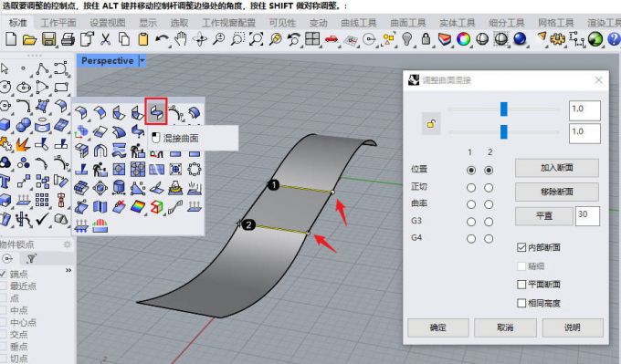Viewport: 621px width, 364px height.
Task: Open the 设置视图 tab
Action: (x=108, y=23)
